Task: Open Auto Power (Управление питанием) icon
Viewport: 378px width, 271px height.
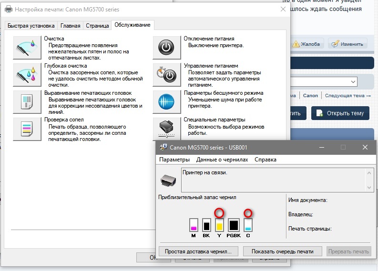Action: 167,75
